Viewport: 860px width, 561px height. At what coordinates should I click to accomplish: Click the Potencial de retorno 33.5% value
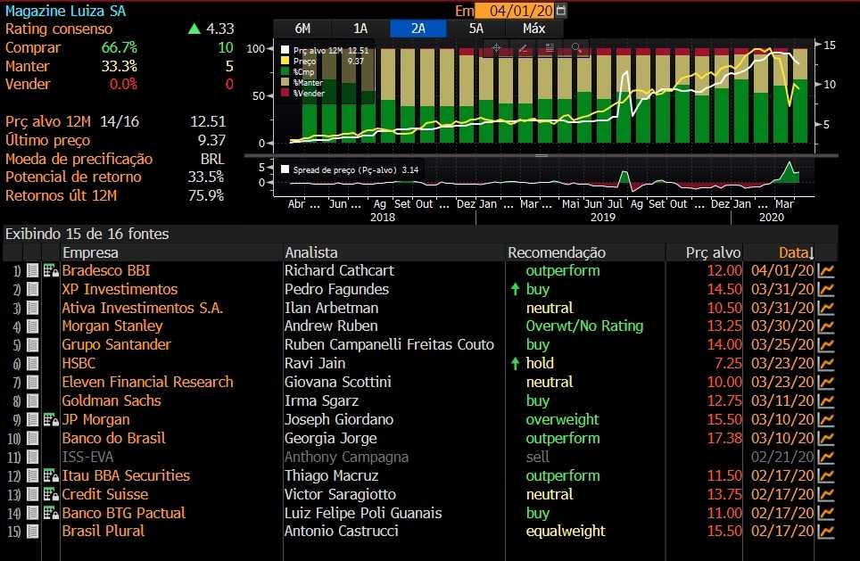coord(206,177)
